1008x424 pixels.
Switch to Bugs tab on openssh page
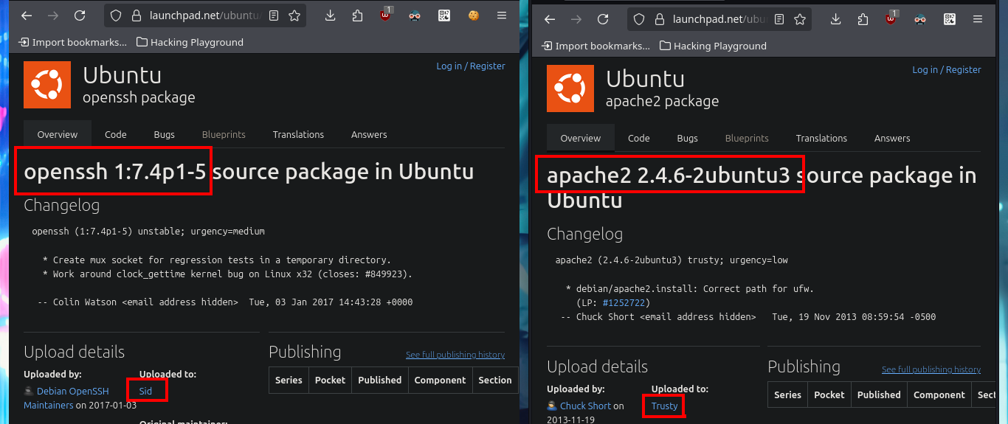tap(165, 134)
